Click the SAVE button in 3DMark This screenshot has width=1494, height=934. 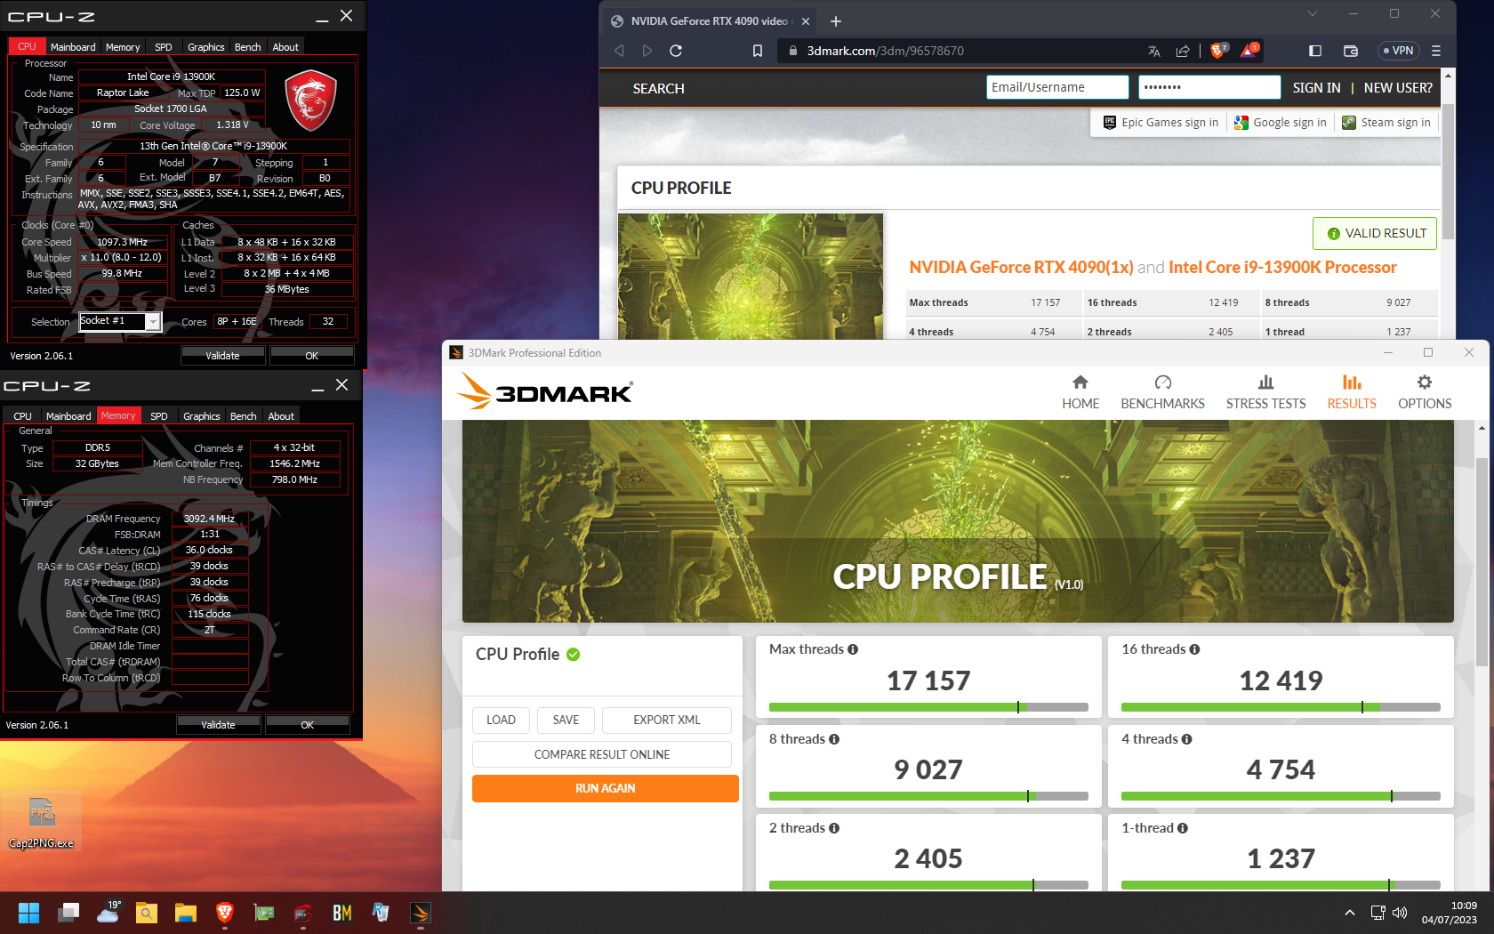point(566,720)
